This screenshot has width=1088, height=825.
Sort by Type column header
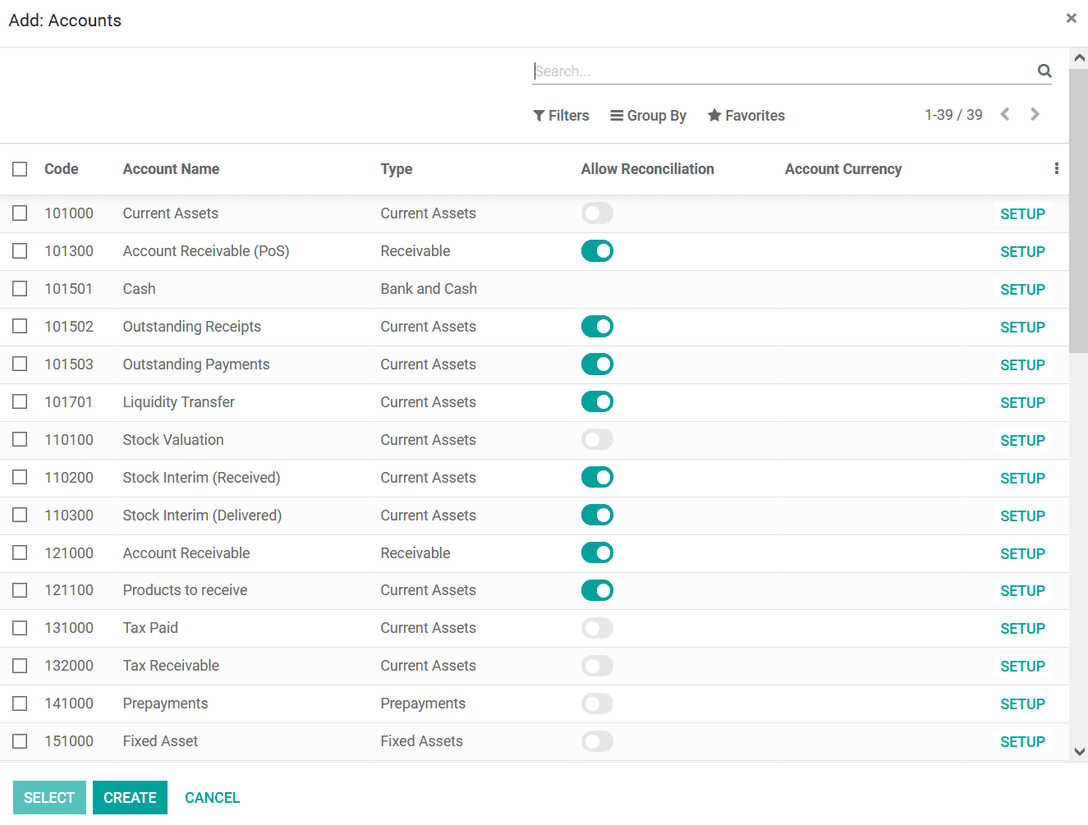pyautogui.click(x=397, y=169)
